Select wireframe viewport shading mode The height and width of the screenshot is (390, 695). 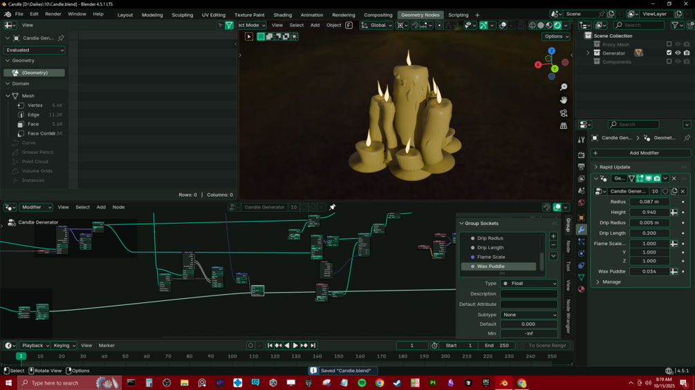pyautogui.click(x=532, y=26)
